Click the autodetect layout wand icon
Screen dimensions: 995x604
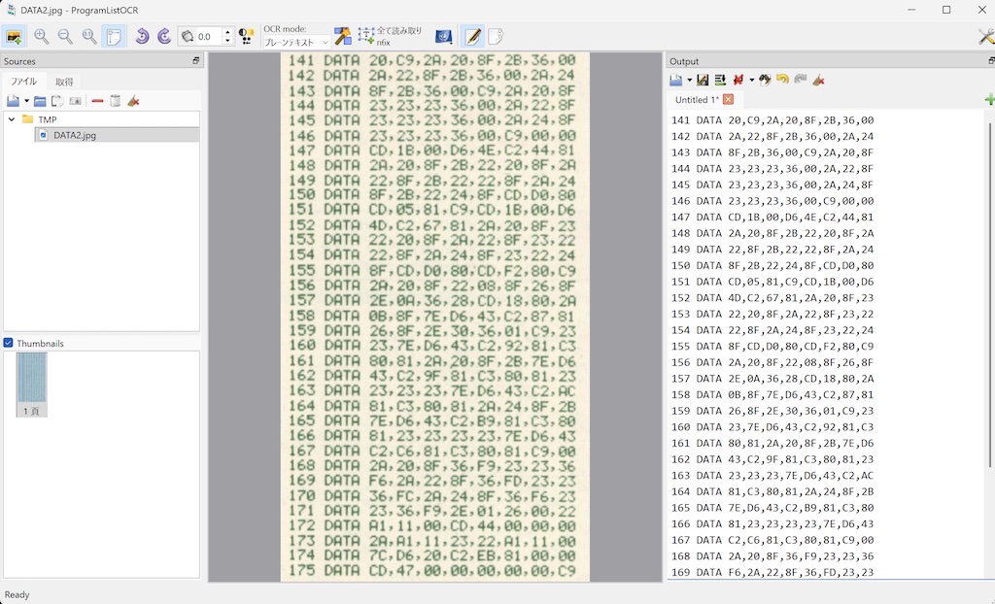tap(343, 36)
